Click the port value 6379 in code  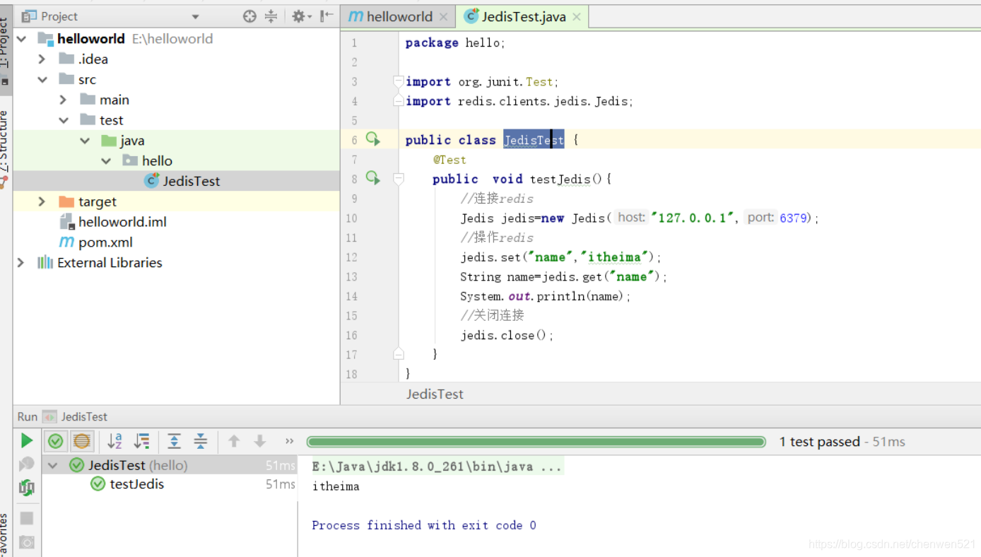(793, 218)
